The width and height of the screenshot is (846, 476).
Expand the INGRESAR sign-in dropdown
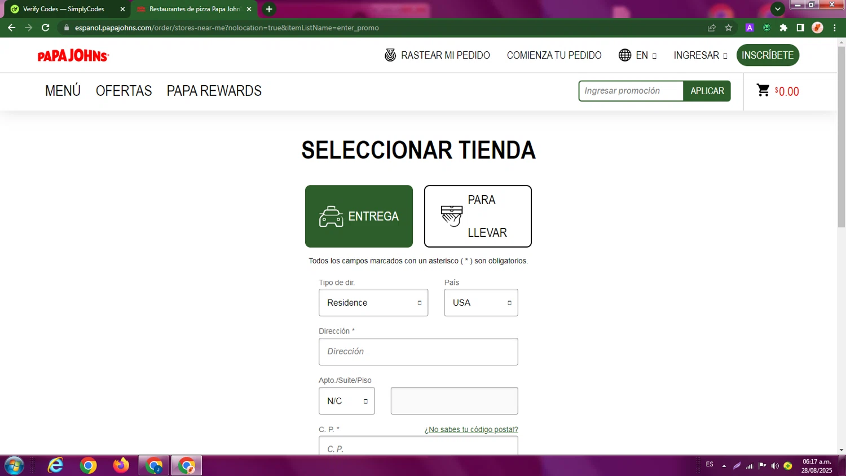click(x=700, y=55)
